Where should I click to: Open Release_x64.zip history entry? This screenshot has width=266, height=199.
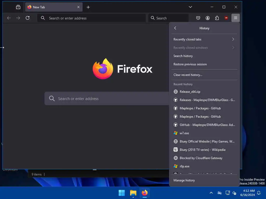pos(204,92)
